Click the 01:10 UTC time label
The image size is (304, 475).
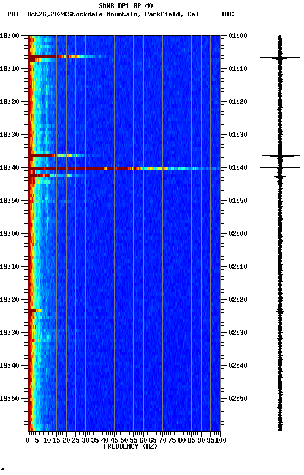click(x=238, y=69)
